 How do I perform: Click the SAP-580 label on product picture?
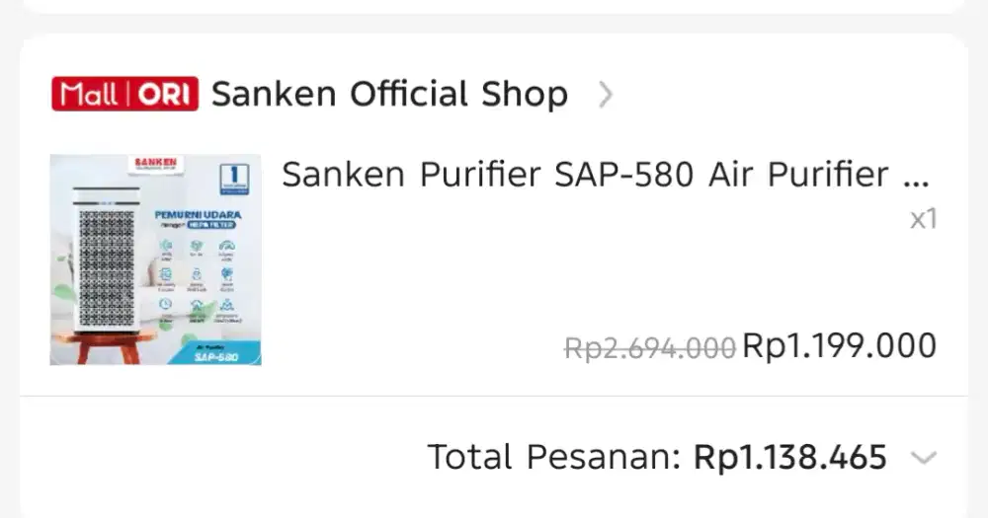click(215, 353)
